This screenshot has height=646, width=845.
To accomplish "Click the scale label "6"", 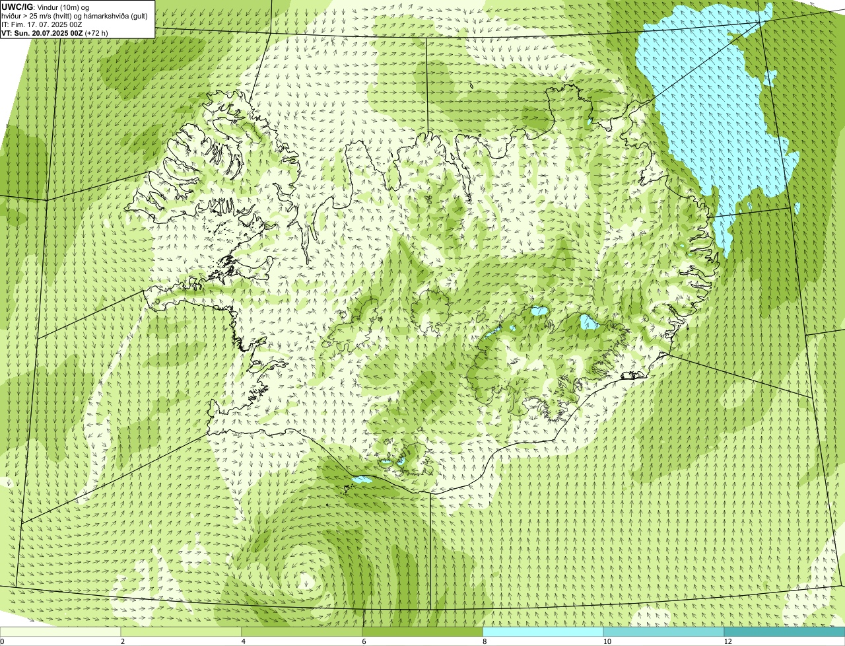I will [x=364, y=641].
